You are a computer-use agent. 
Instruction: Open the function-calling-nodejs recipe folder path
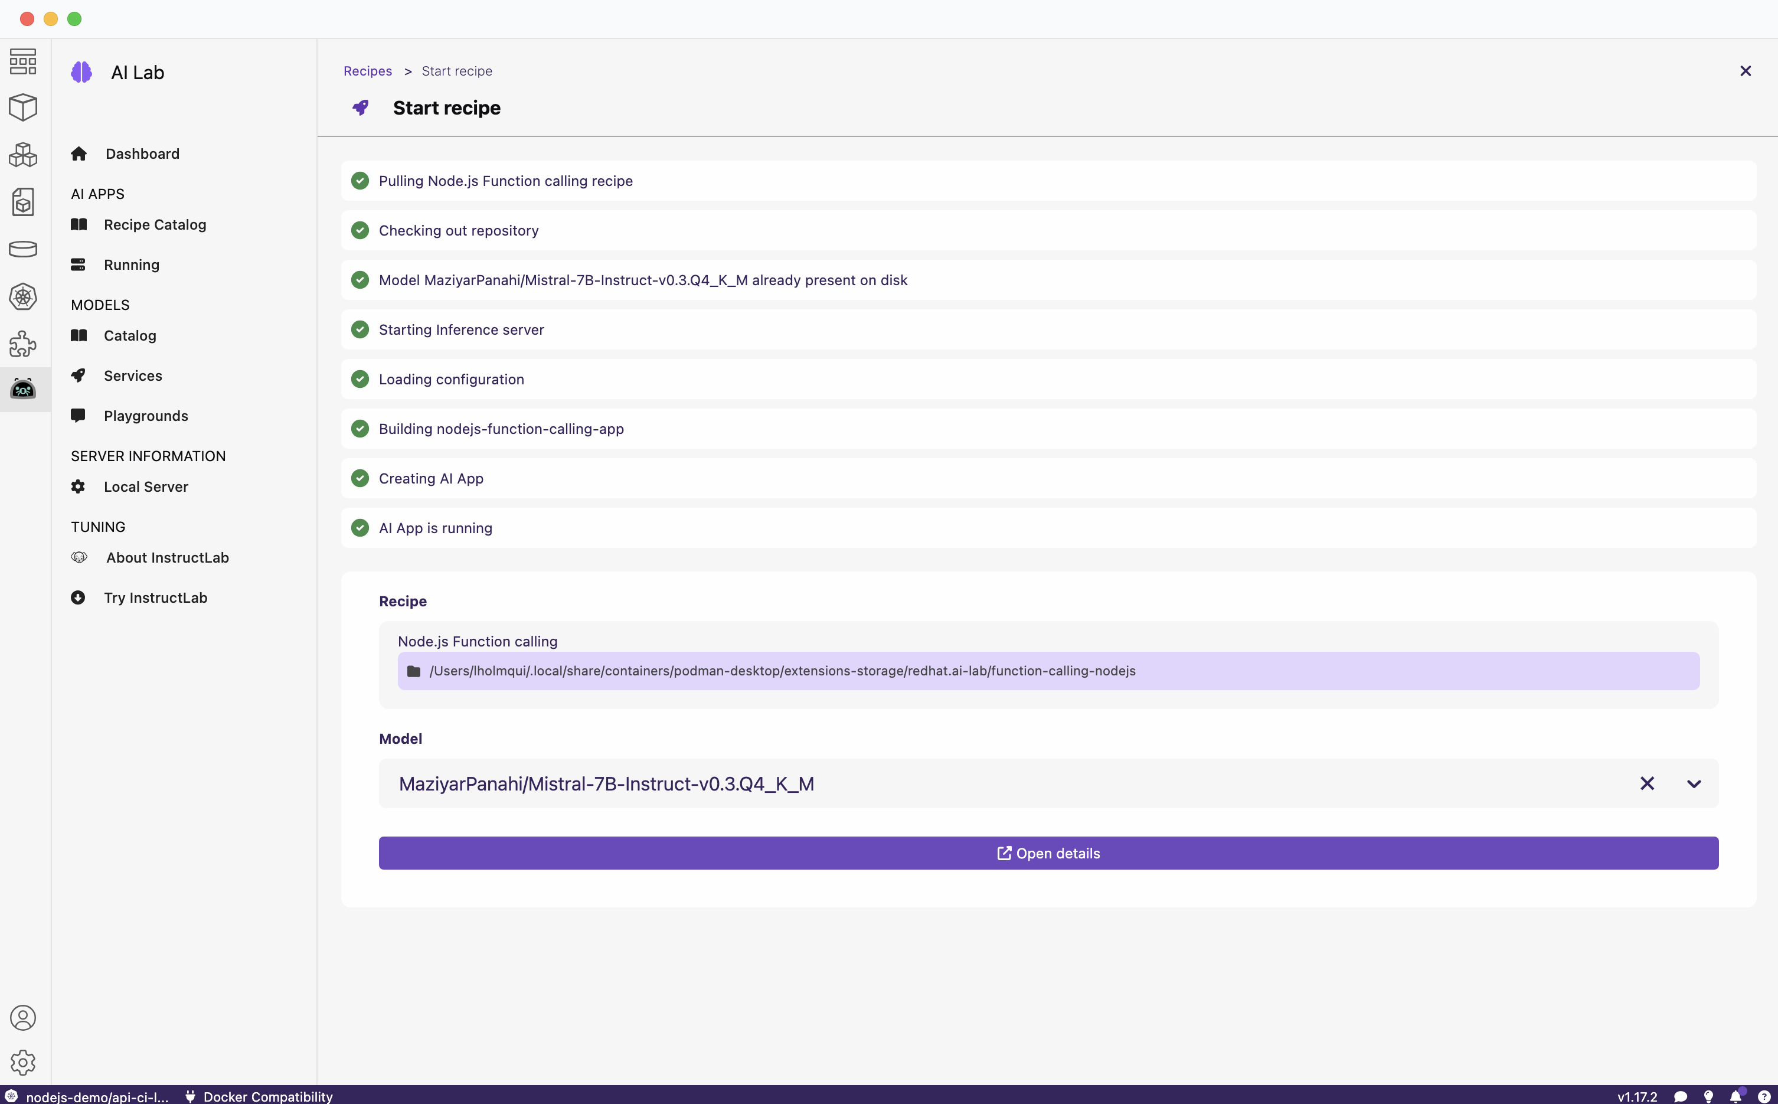coord(781,671)
